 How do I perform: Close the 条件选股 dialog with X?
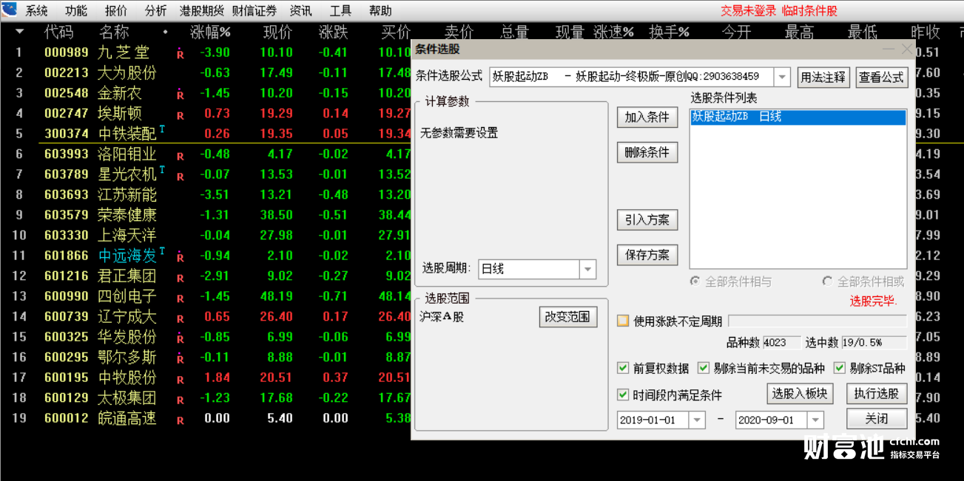pyautogui.click(x=907, y=49)
